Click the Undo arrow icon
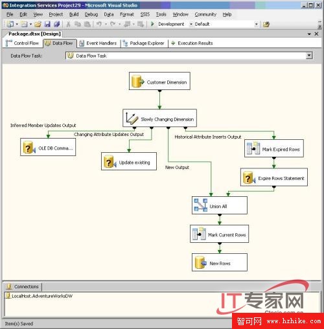324x329 pixels. [x=99, y=24]
